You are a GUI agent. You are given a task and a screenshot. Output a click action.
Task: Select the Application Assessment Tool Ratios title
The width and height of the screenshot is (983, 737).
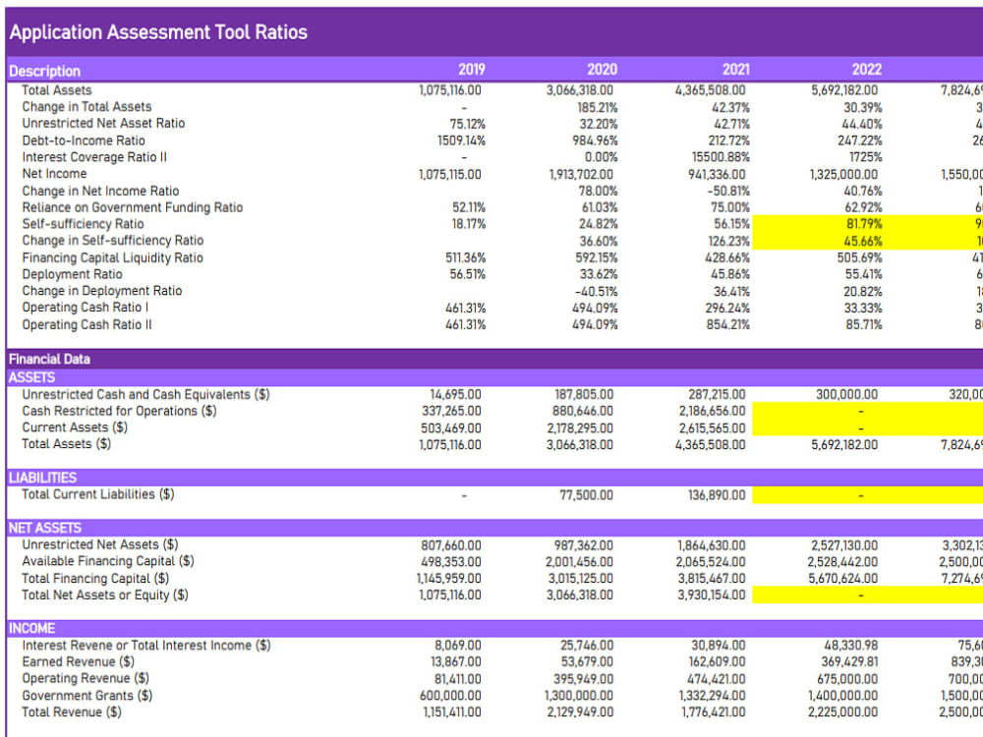(x=158, y=32)
